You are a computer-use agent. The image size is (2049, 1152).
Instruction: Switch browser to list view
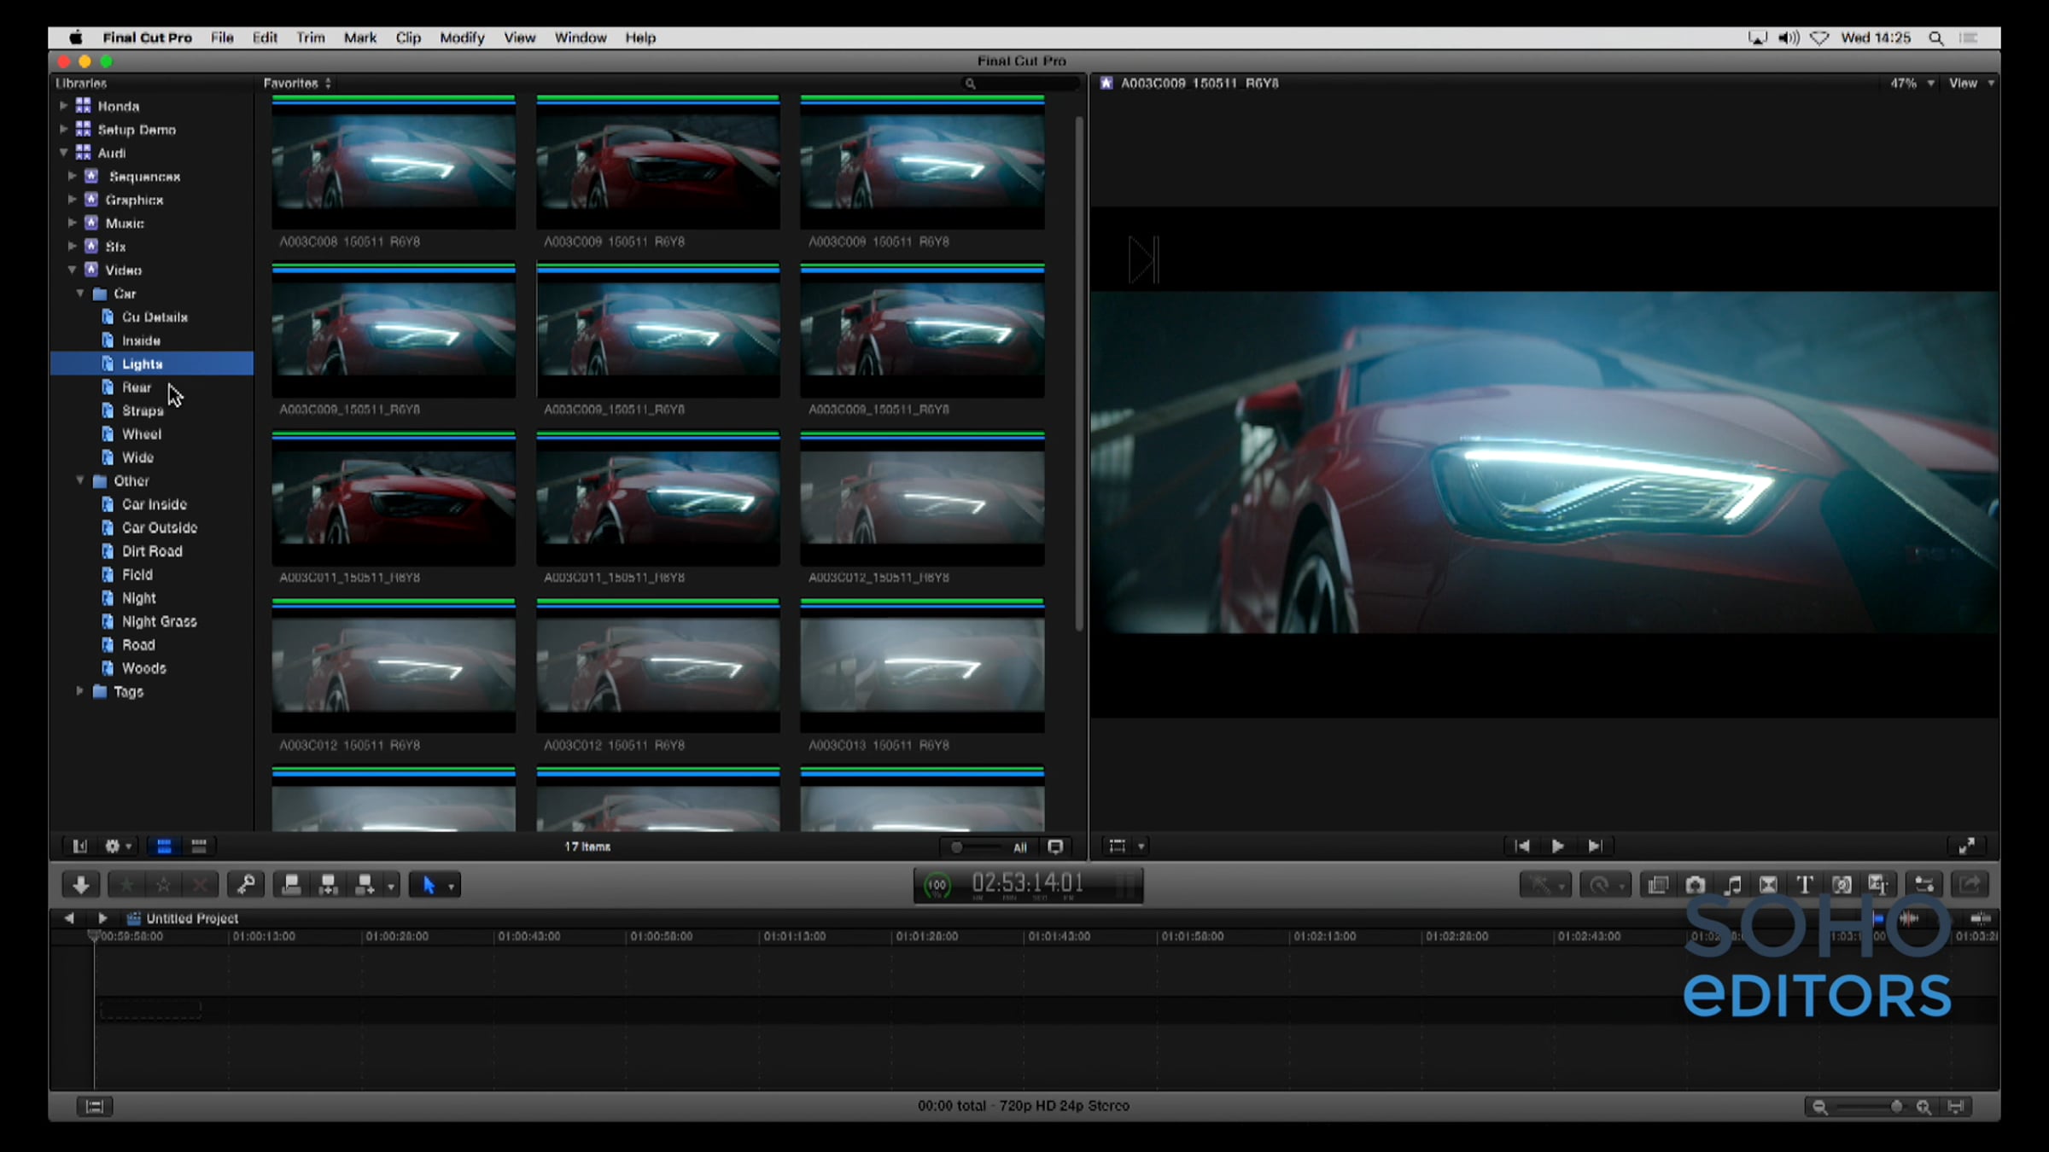199,846
